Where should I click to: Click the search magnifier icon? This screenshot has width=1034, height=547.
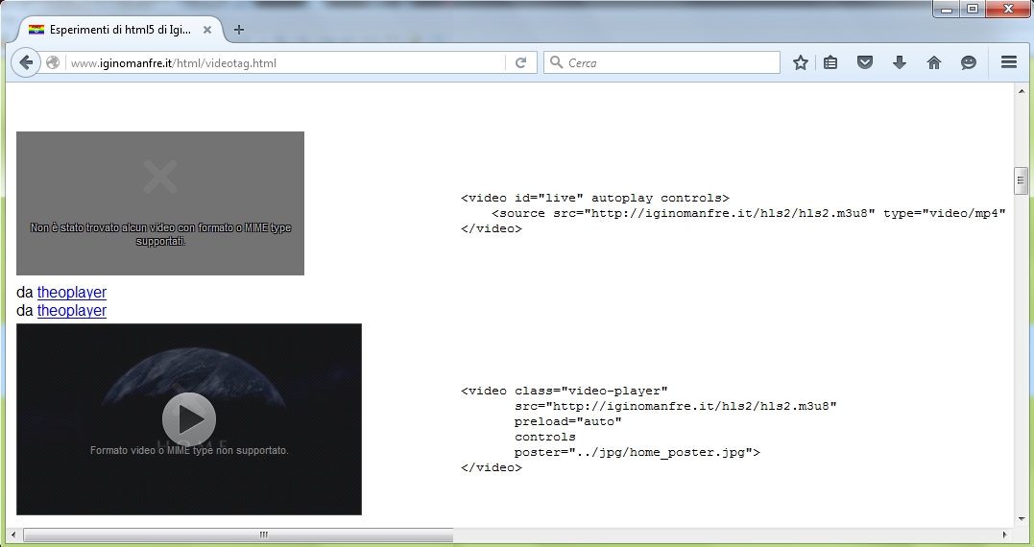coord(556,62)
